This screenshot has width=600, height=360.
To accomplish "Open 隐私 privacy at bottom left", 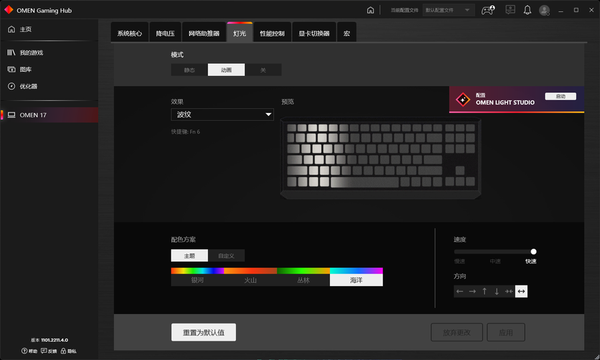I will tap(69, 351).
